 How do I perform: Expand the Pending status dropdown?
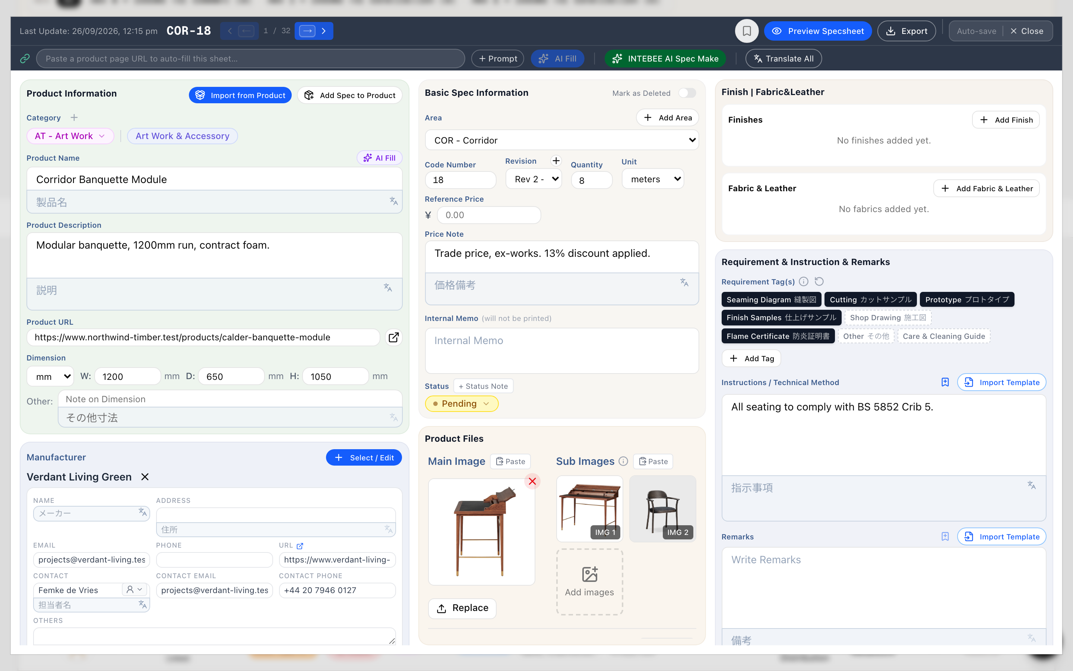click(x=462, y=403)
